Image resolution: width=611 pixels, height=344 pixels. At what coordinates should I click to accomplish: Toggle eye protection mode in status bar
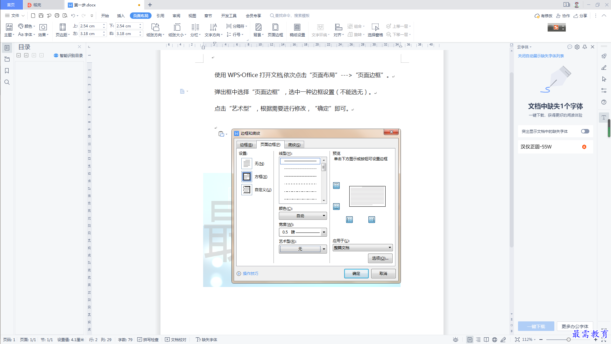click(x=456, y=340)
